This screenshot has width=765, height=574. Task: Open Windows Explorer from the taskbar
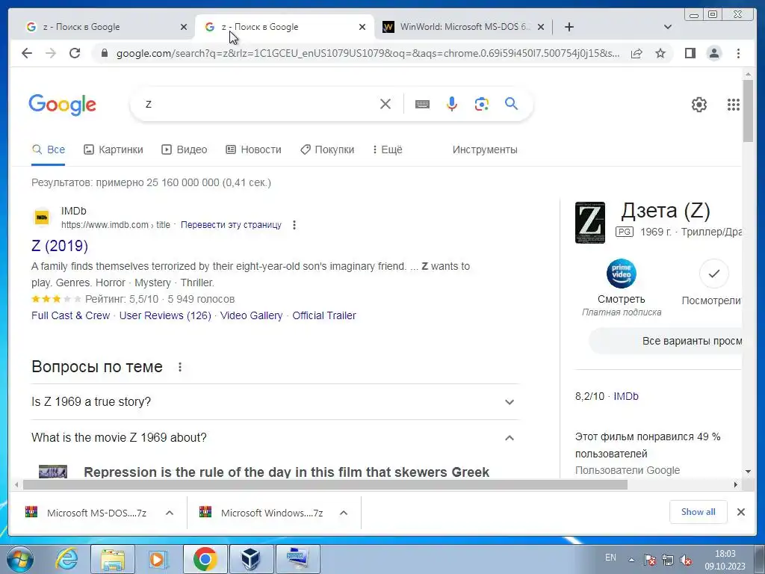(x=112, y=559)
